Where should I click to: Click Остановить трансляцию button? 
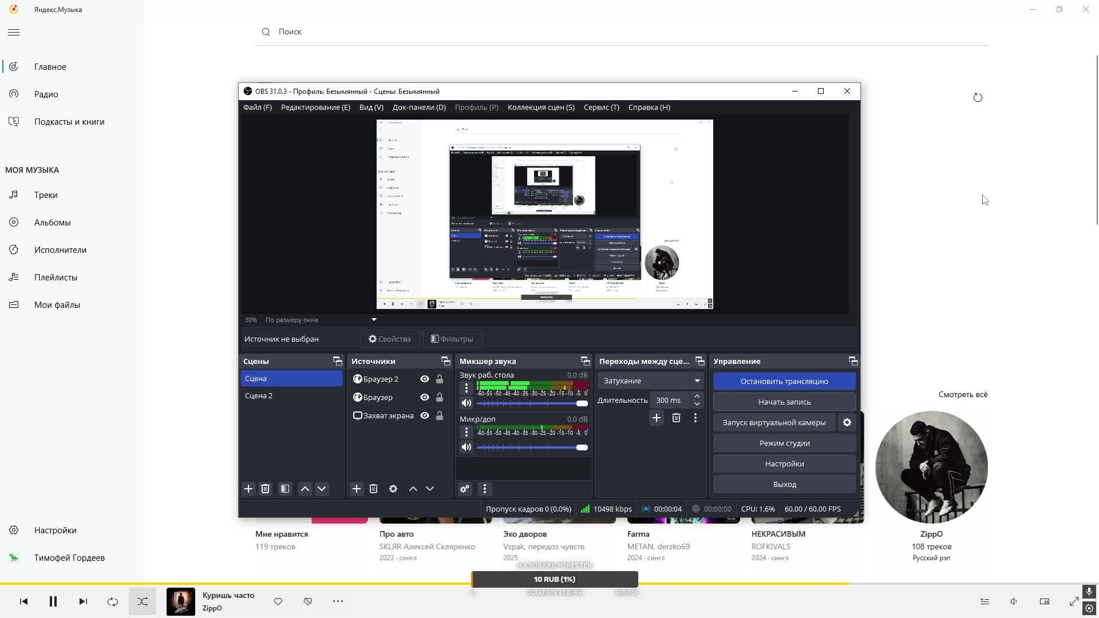(784, 381)
